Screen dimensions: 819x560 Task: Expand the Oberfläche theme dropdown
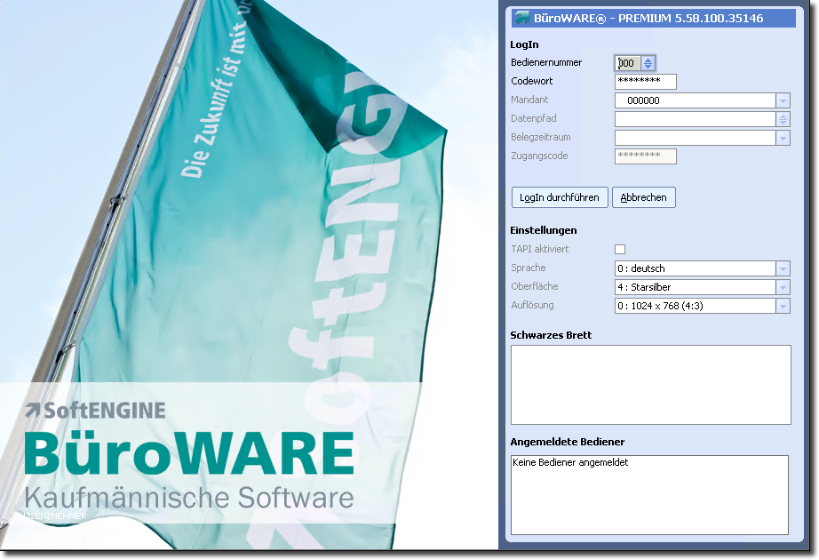click(783, 287)
